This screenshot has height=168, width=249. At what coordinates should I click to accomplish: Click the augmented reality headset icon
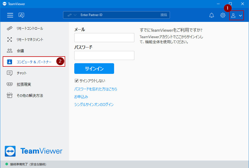point(10,84)
